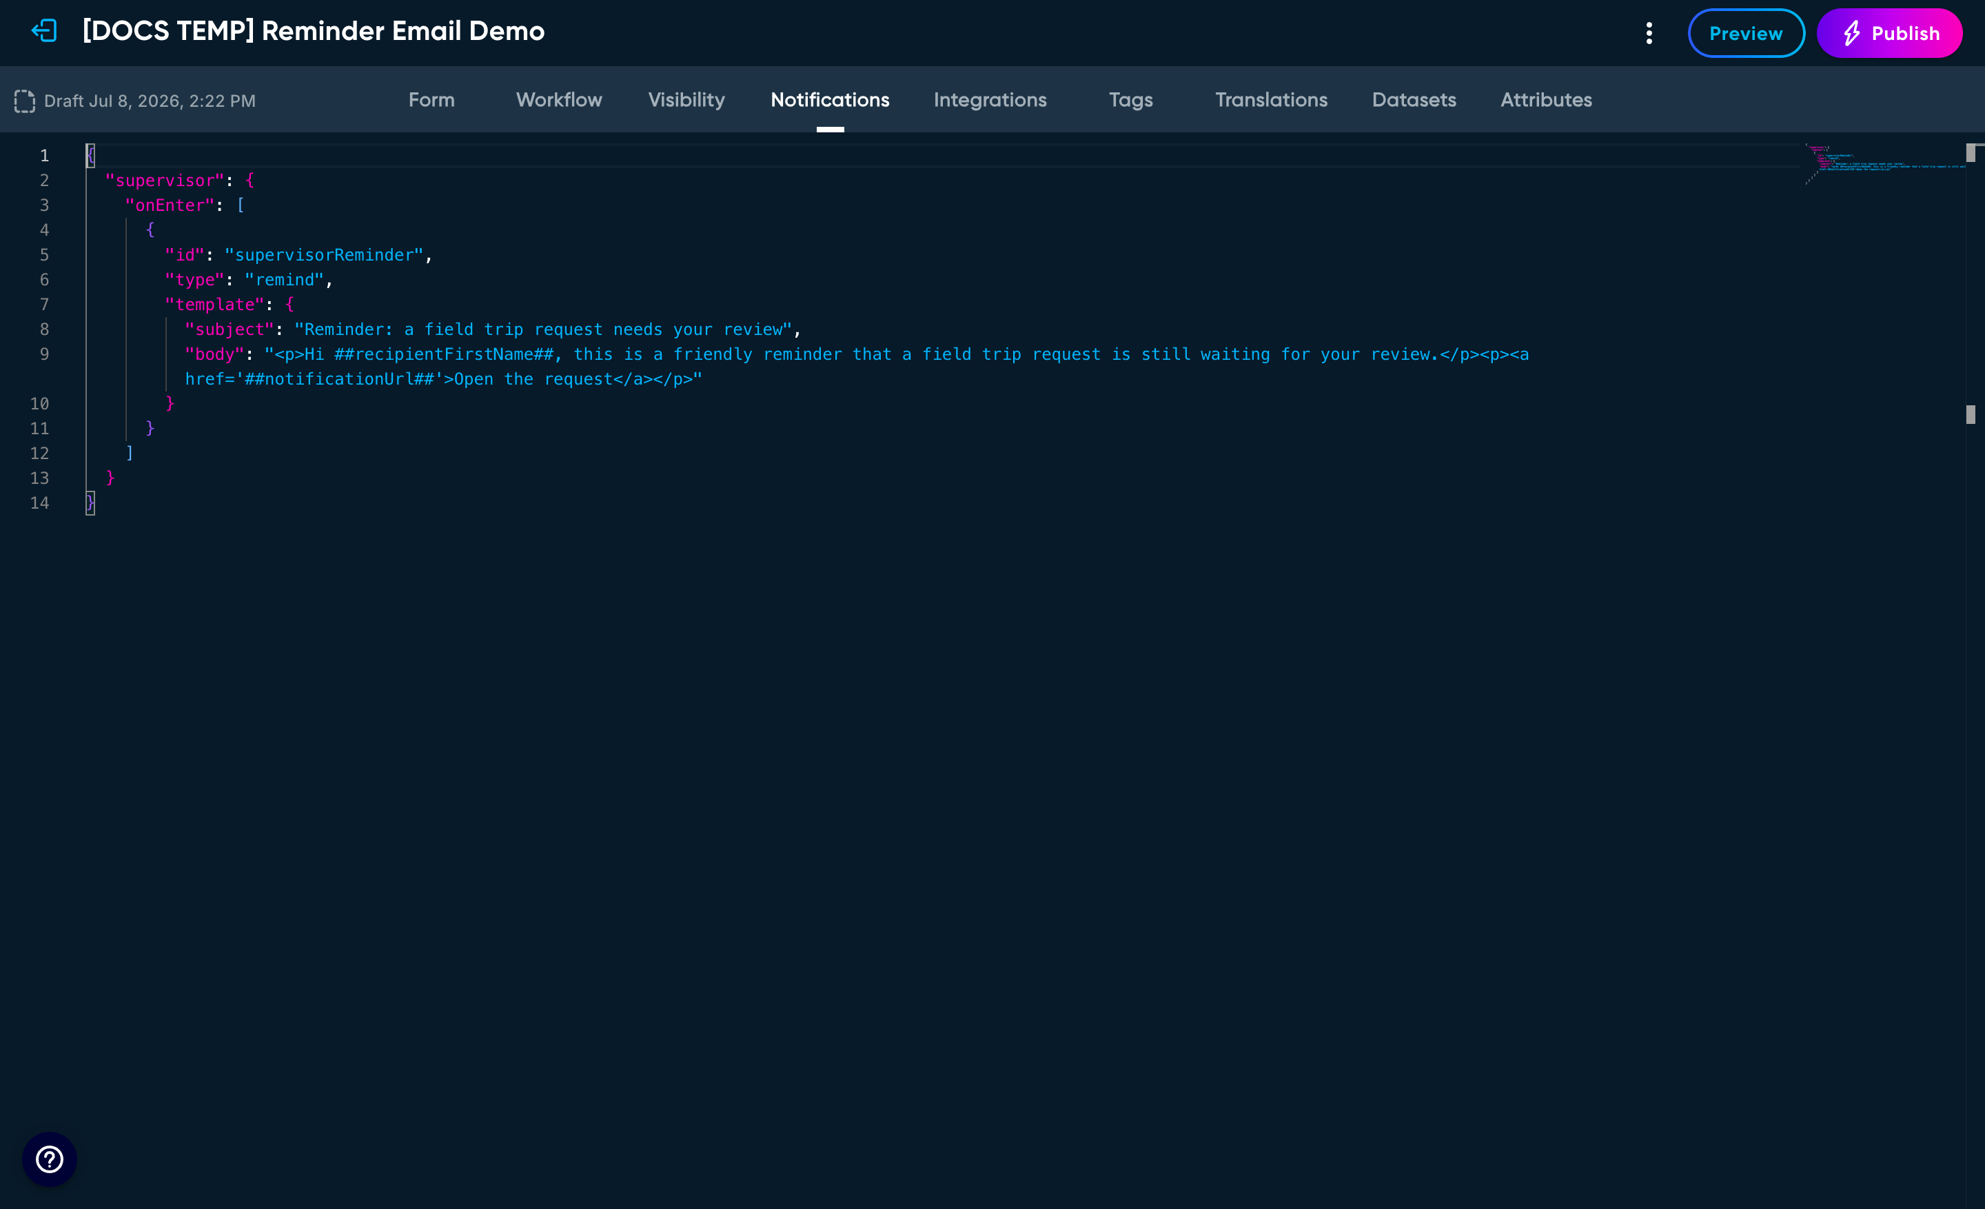This screenshot has width=1985, height=1209.
Task: Click line number 14 in gutter
Action: click(39, 502)
